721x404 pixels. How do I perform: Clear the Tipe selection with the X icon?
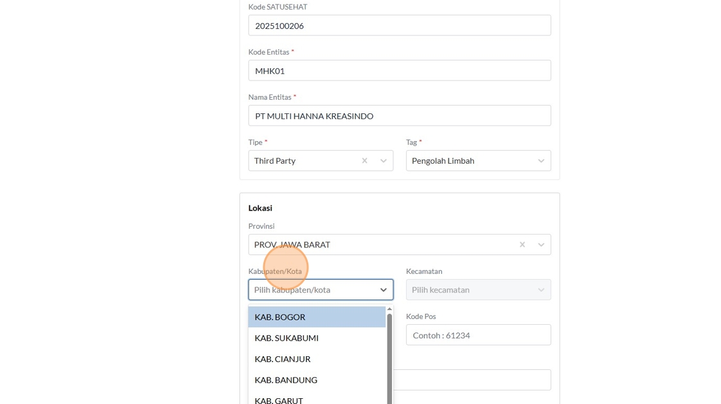coord(364,160)
